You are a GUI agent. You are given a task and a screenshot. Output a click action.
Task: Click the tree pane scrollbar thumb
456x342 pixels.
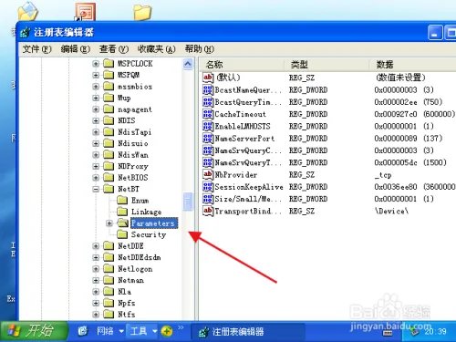[188, 202]
